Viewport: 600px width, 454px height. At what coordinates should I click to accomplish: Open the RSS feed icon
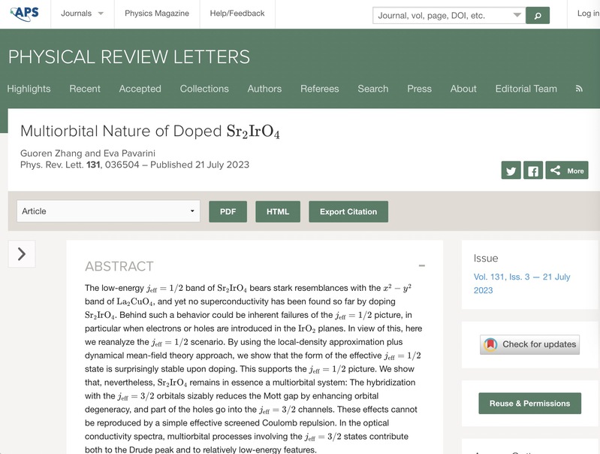point(579,89)
